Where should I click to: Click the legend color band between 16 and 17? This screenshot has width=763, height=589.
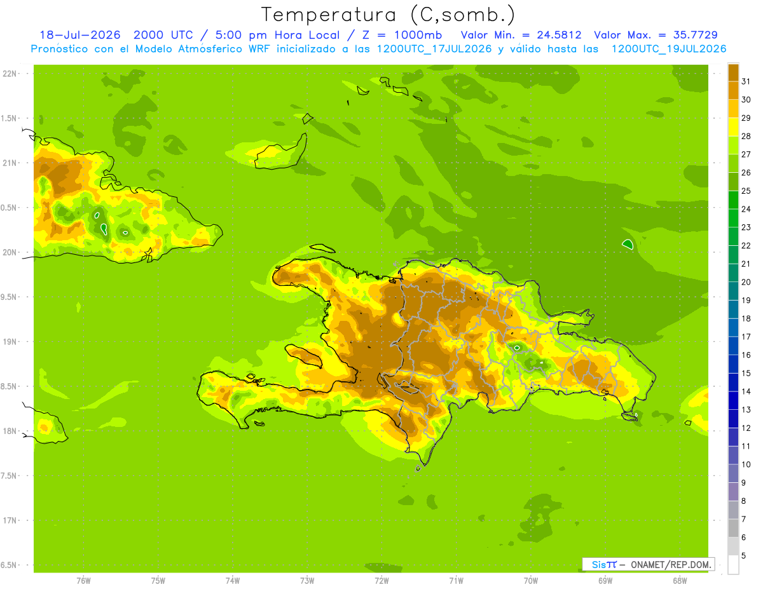(x=733, y=346)
